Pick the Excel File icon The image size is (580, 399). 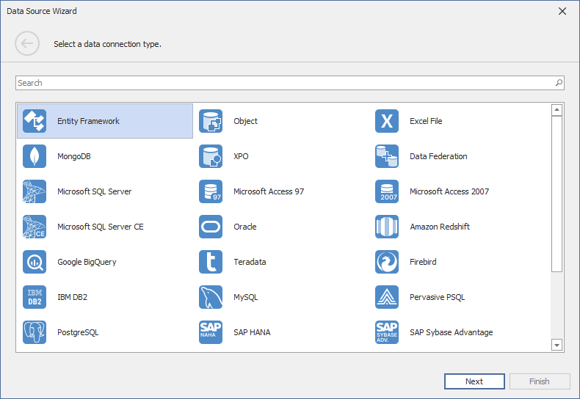[386, 121]
